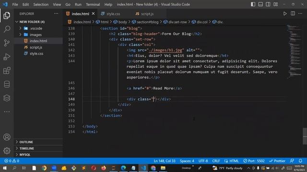Open the database view icon
307x172 pixels.
[x=7, y=84]
